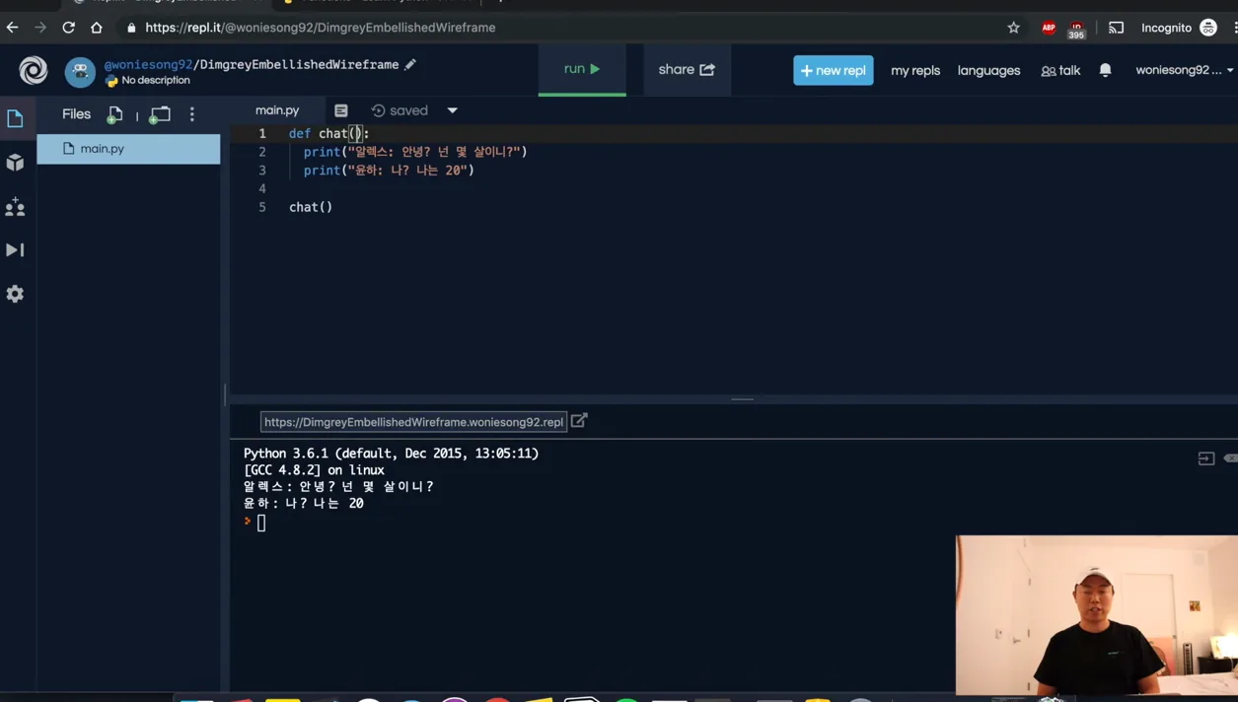Image resolution: width=1238 pixels, height=702 pixels.
Task: Create a new repl
Action: pos(833,70)
